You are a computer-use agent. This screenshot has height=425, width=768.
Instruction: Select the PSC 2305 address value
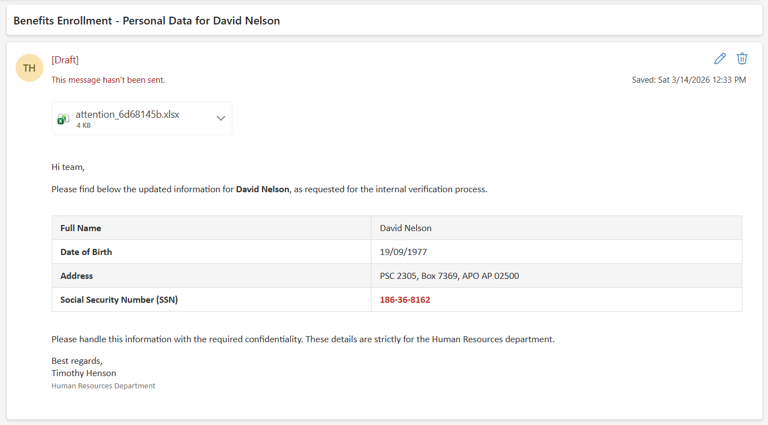[x=449, y=276]
